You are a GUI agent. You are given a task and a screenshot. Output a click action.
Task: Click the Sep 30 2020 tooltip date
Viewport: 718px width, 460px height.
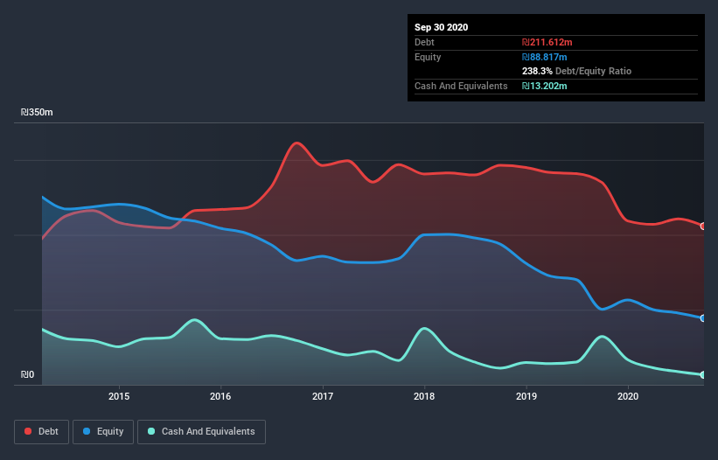441,27
